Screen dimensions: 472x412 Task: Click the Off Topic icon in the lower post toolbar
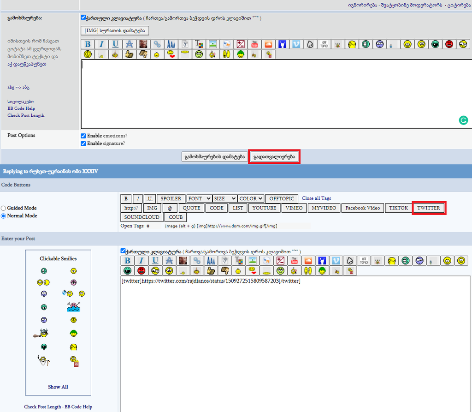pyautogui.click(x=364, y=261)
